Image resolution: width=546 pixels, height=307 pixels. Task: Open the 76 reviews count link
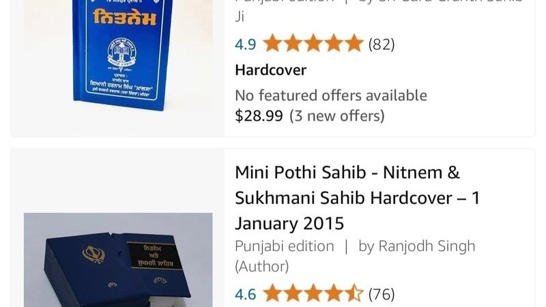point(382,295)
